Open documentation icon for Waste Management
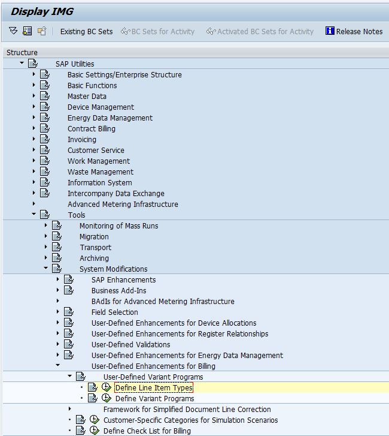 pyautogui.click(x=45, y=172)
